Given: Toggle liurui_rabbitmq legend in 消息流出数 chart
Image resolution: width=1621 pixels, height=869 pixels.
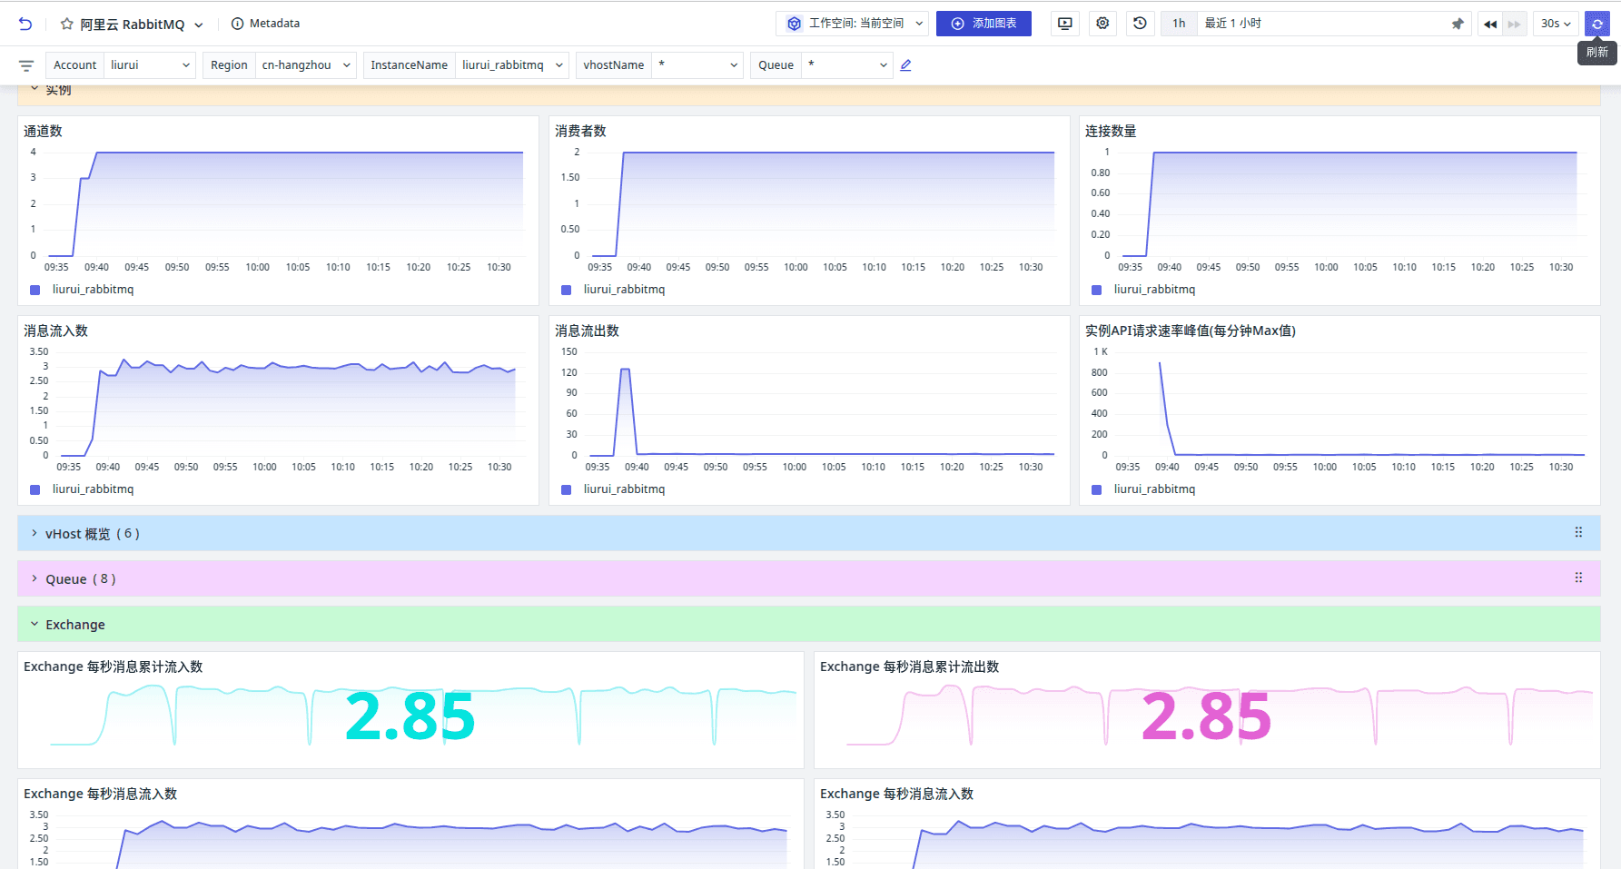Looking at the screenshot, I should click(x=613, y=489).
